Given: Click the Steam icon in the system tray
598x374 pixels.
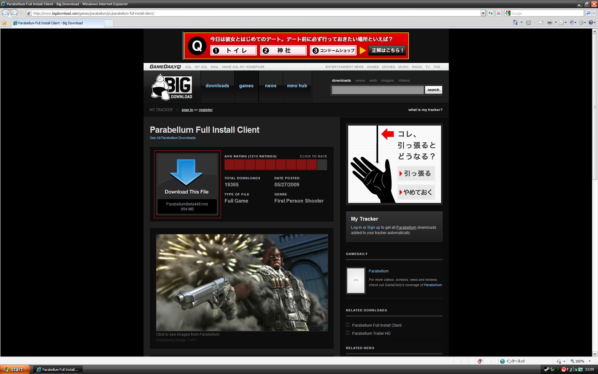Looking at the screenshot, I should pyautogui.click(x=547, y=370).
